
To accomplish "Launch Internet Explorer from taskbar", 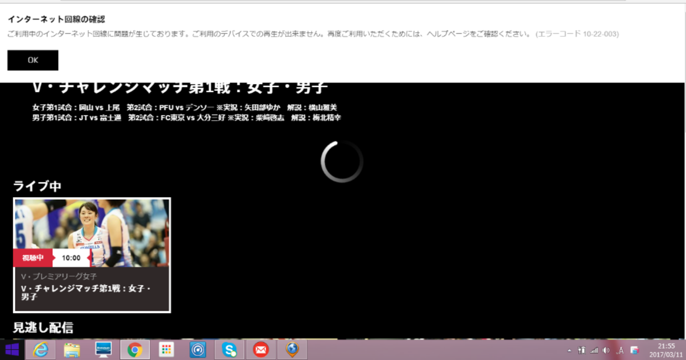I will pos(40,349).
